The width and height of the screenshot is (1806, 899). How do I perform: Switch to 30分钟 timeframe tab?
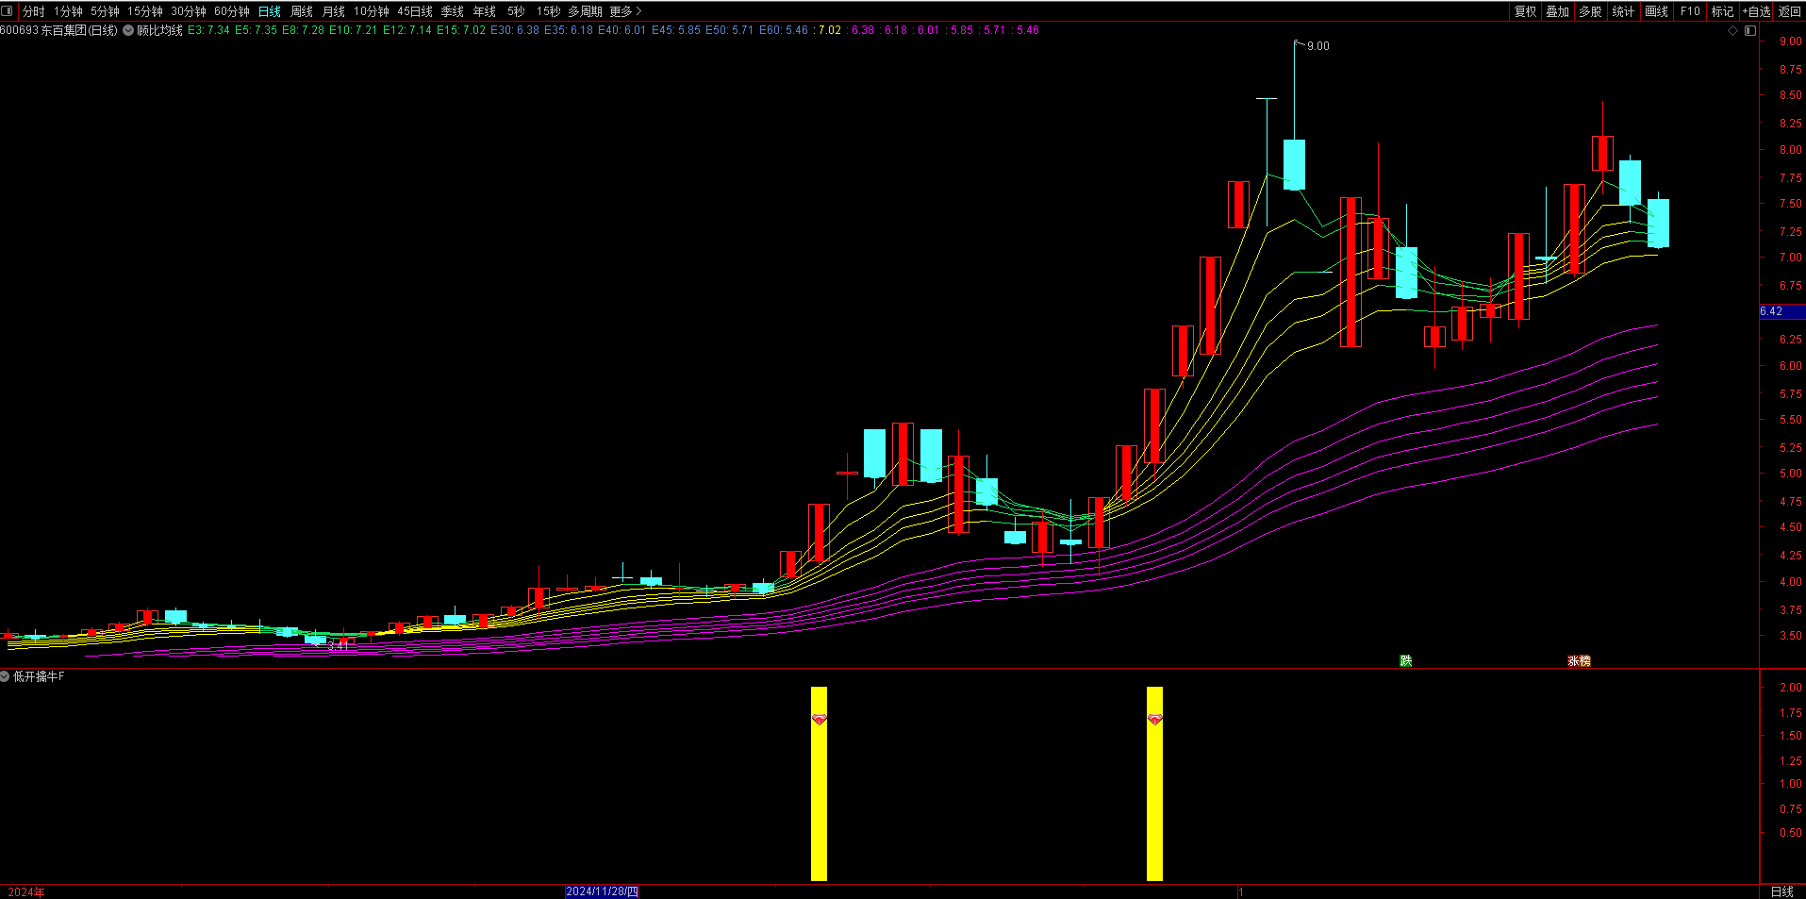coord(189,11)
